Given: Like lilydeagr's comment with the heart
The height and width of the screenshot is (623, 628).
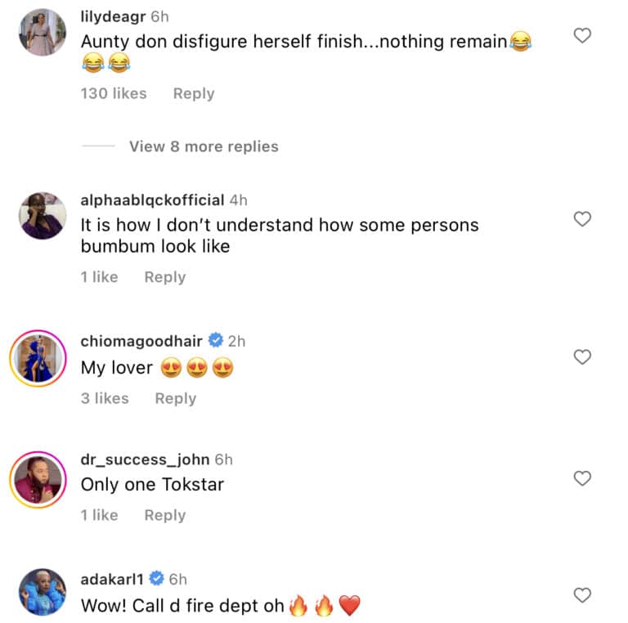Looking at the screenshot, I should [x=582, y=36].
